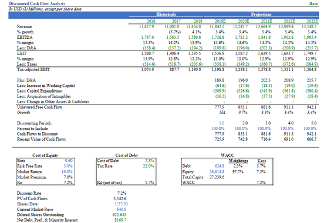Click the 'Historicals' header
The image size is (334, 223).
pyautogui.click(x=166, y=14)
